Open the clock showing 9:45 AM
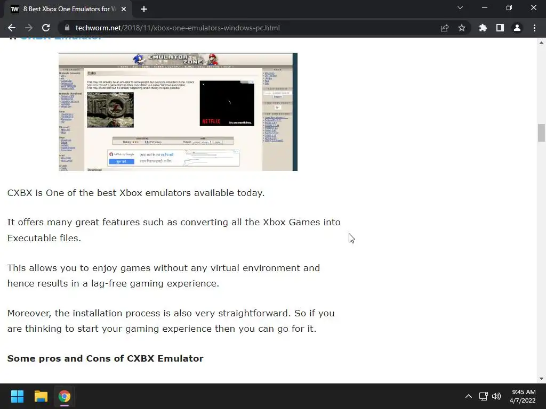Screen dimensions: 546x409 point(523,396)
